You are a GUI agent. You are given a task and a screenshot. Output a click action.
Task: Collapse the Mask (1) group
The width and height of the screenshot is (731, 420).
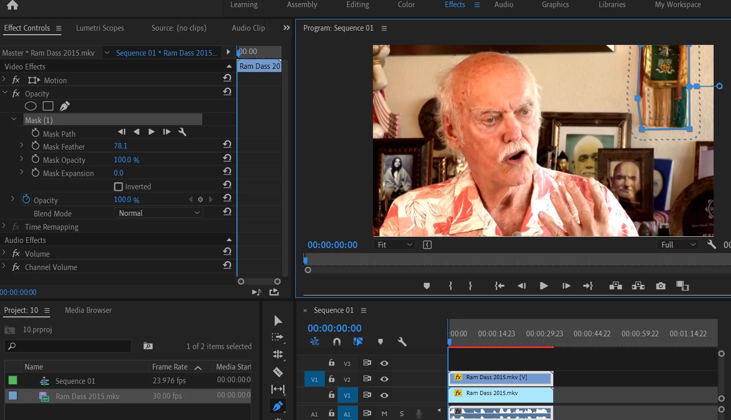point(14,119)
